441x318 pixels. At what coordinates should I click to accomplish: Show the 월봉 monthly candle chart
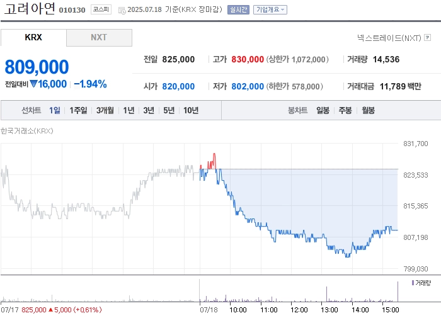coord(368,110)
